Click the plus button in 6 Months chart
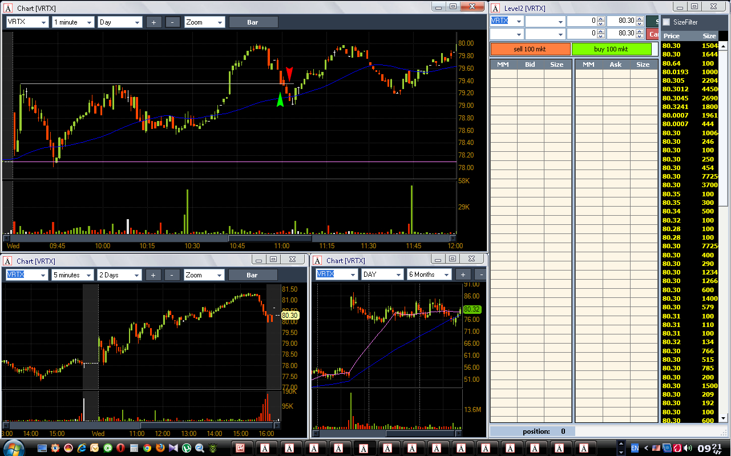 [463, 275]
